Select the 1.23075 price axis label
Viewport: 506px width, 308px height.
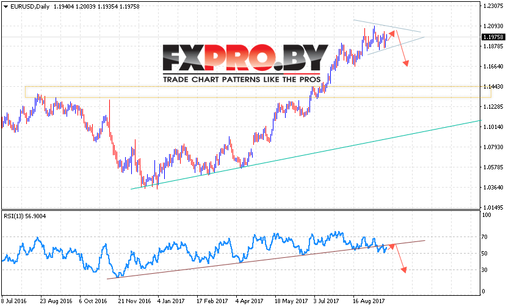click(x=493, y=5)
